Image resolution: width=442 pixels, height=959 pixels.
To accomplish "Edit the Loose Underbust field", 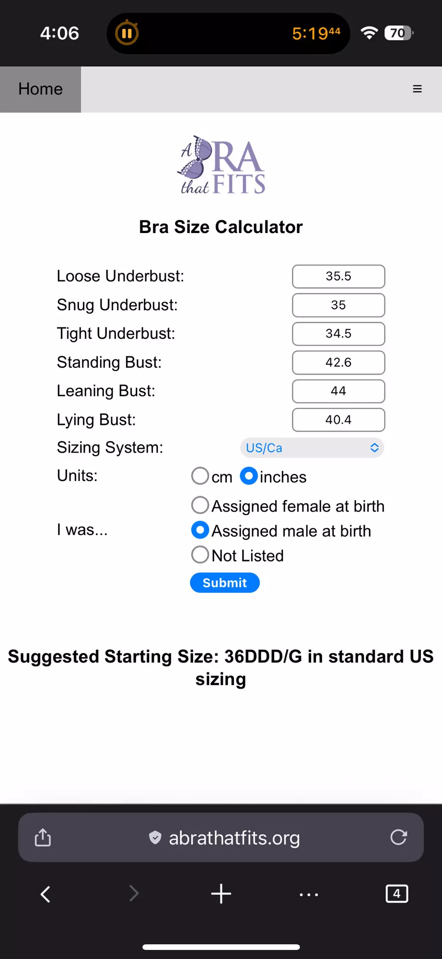I will (338, 277).
